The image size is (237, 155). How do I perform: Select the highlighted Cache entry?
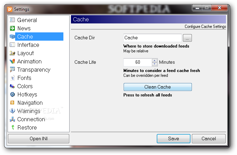coord(39,37)
